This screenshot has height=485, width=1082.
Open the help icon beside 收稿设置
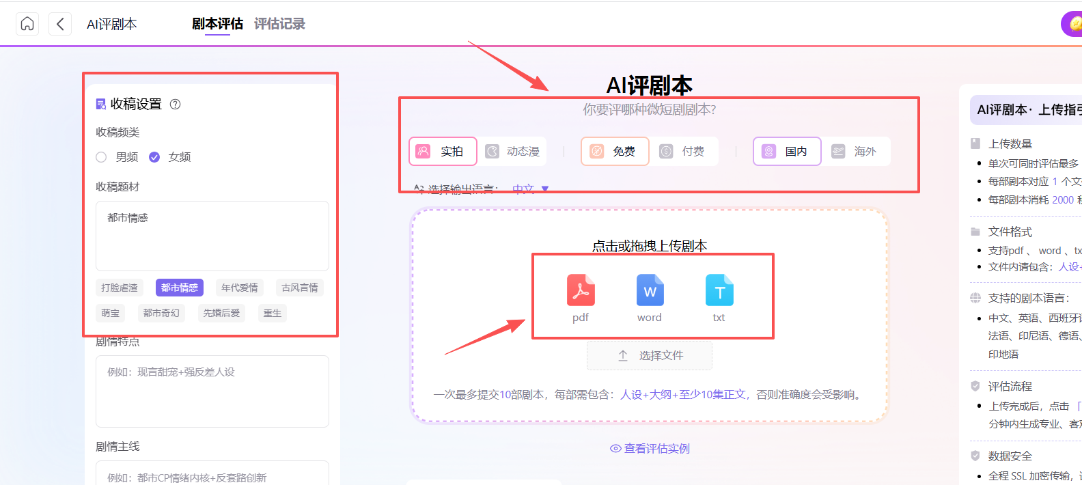[x=175, y=104]
